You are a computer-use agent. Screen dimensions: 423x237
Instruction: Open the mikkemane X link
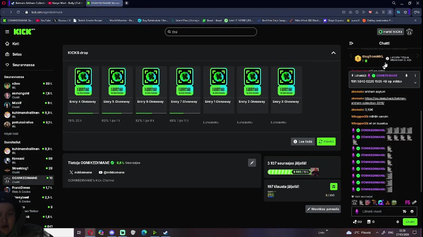[81, 172]
